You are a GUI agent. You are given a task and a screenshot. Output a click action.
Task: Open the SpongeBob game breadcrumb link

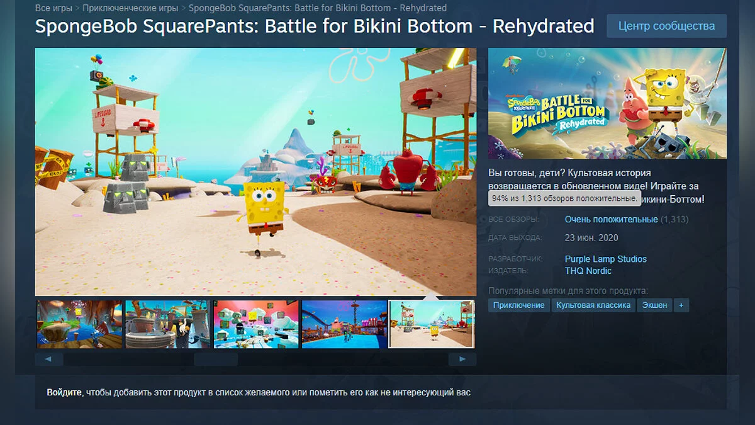[x=318, y=8]
